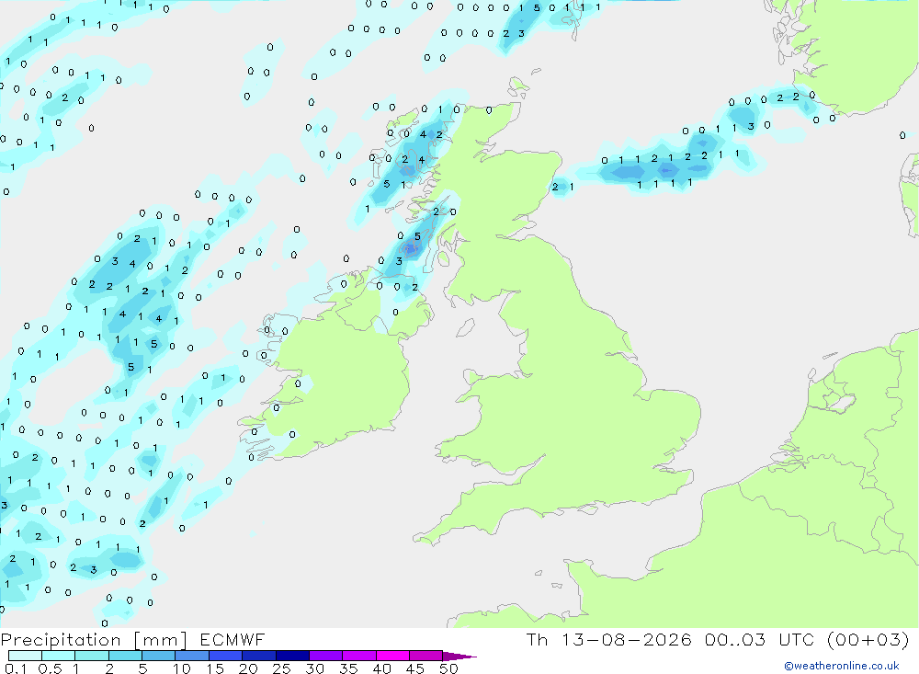Click the 0.5–1 mm legend color box
919x674 pixels.
(59, 656)
